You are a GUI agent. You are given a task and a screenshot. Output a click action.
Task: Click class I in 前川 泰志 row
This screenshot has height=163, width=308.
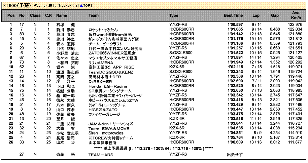[x=35, y=29]
